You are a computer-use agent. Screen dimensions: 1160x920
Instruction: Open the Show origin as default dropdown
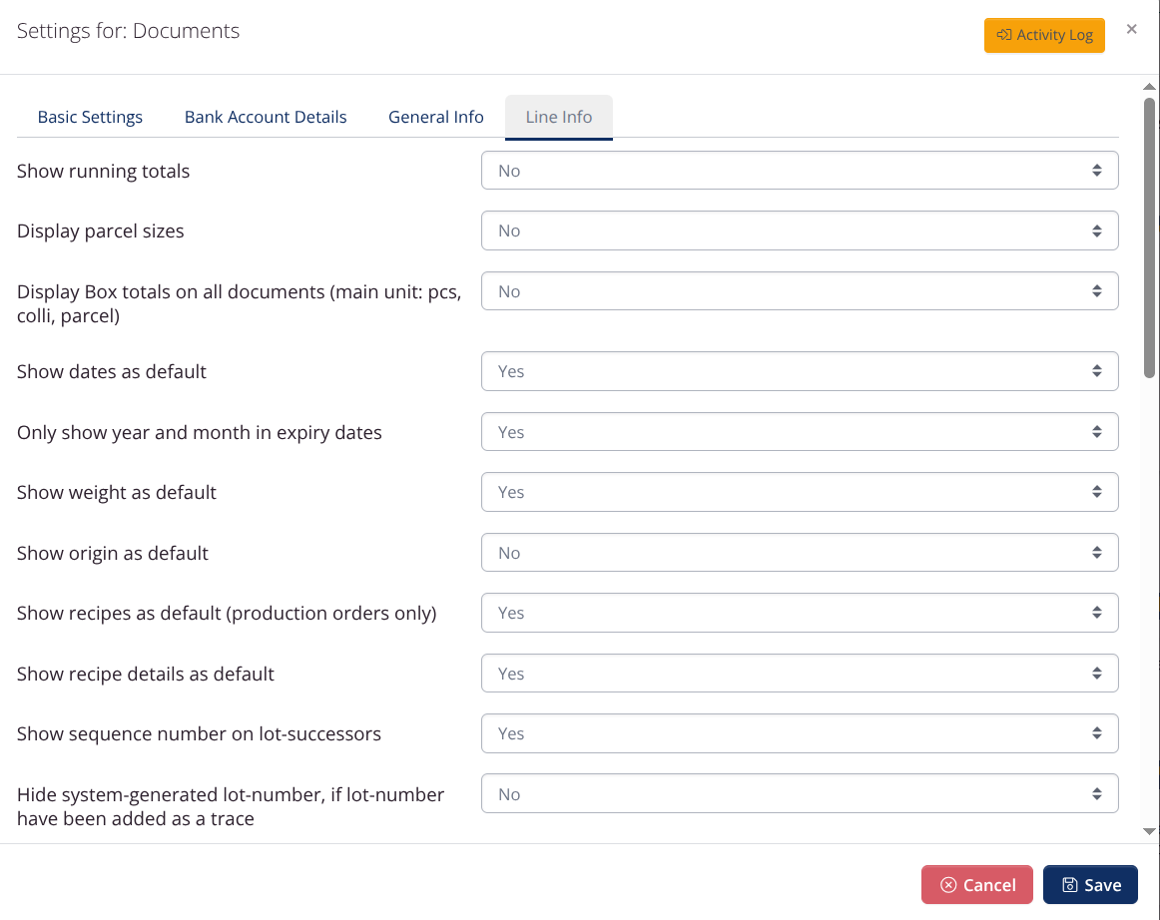pyautogui.click(x=799, y=552)
